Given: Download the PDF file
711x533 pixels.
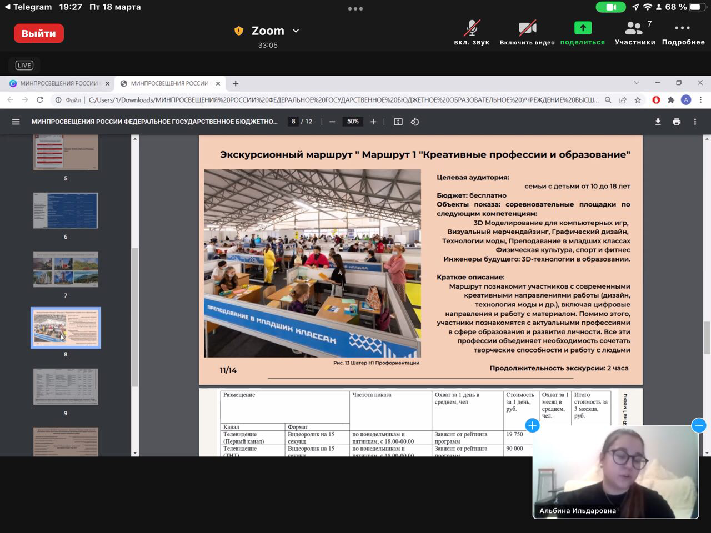Looking at the screenshot, I should pos(658,122).
